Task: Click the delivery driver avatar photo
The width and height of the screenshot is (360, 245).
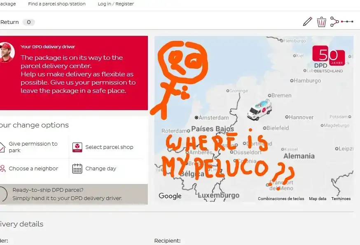Action: tap(7, 52)
